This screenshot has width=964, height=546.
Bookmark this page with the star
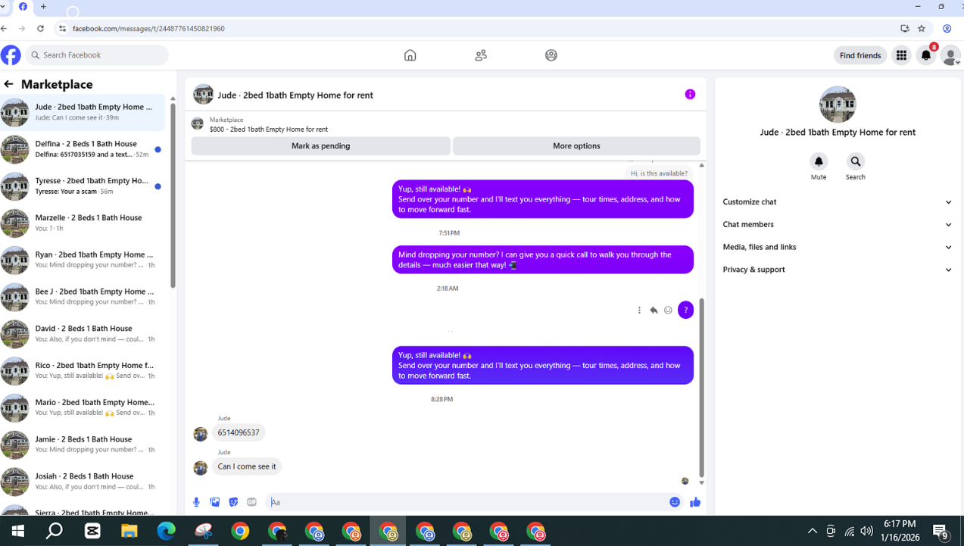[x=922, y=29]
